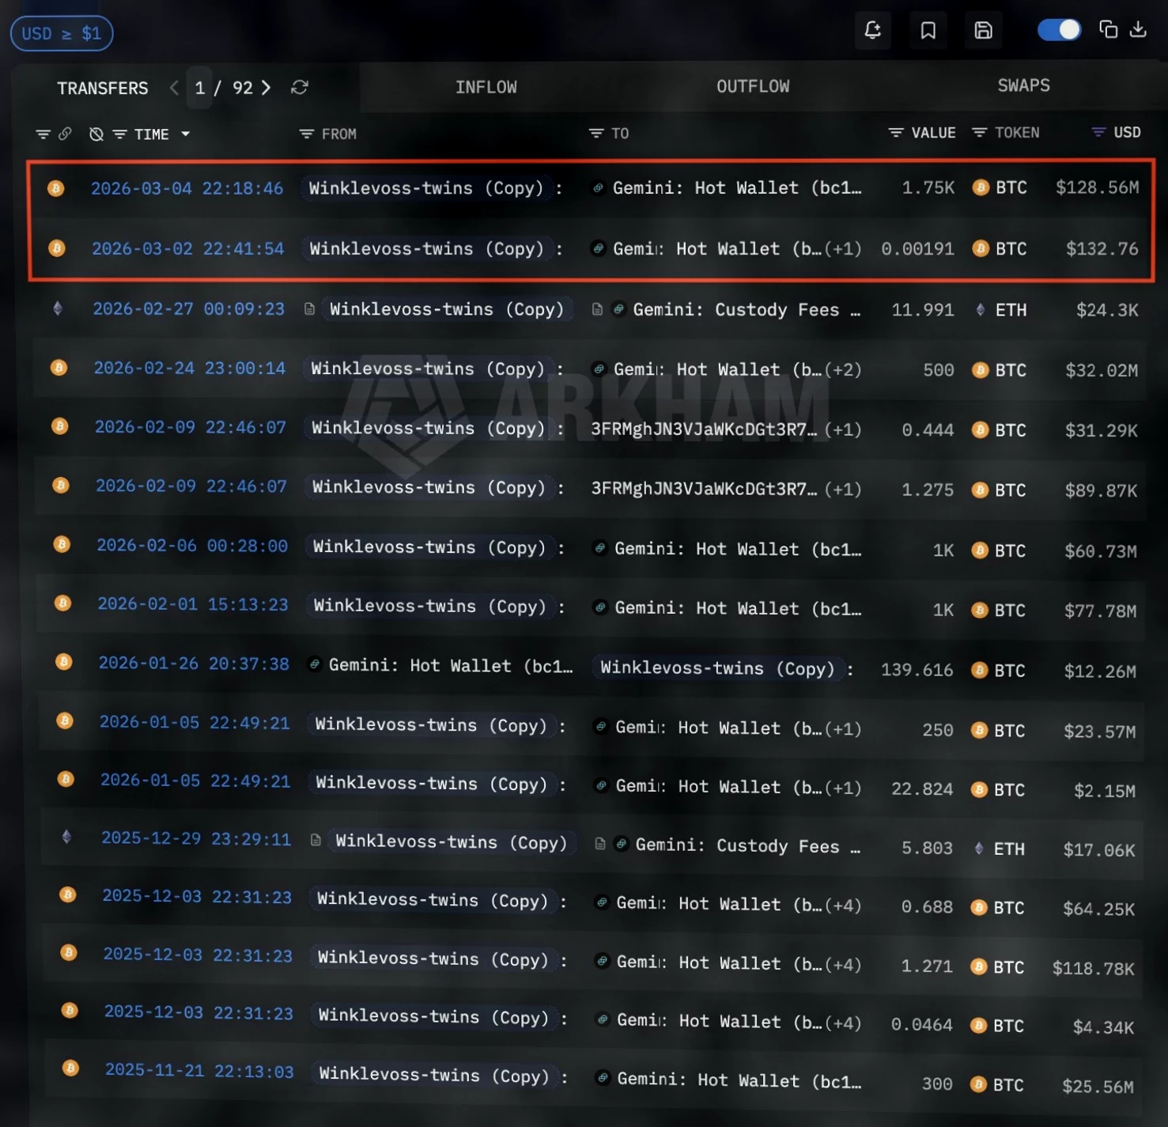Click the Gemini logo icon in the 2026-02-06 row
Viewport: 1168px width, 1127px height.
pos(601,548)
